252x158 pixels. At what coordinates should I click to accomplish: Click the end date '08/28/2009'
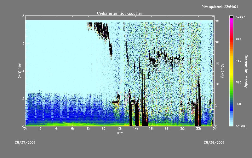click(214, 143)
